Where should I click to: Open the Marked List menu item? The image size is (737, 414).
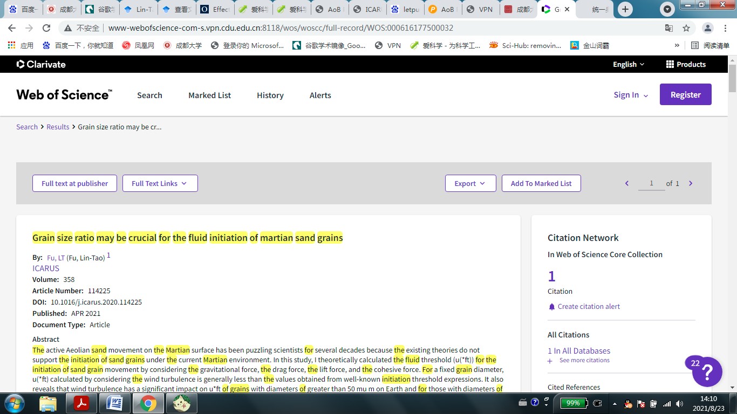209,95
